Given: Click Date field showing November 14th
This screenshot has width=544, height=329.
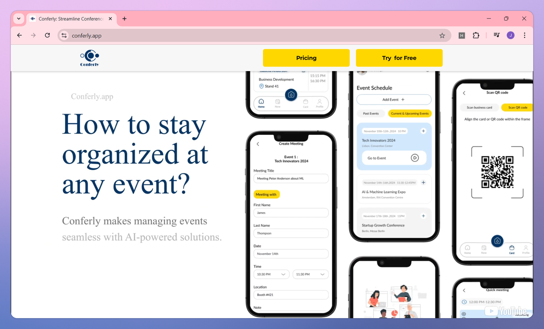Looking at the screenshot, I should pyautogui.click(x=291, y=254).
